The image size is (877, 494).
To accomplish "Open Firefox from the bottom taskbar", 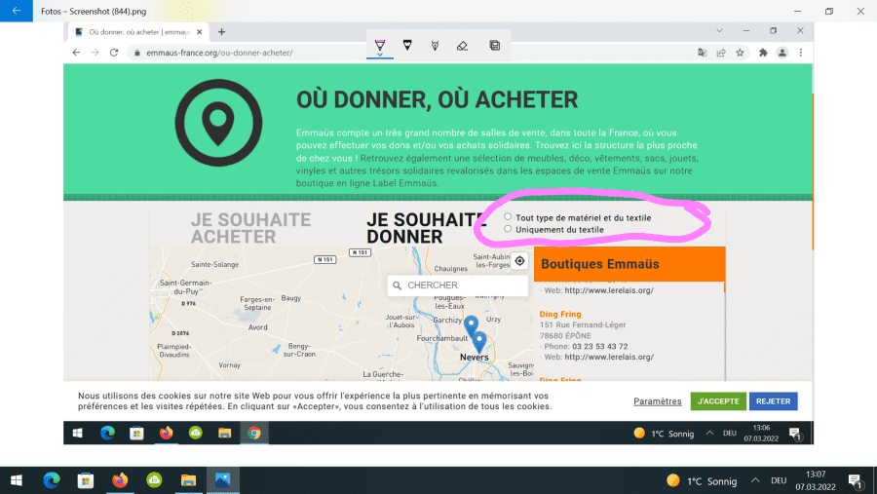I will tap(120, 480).
